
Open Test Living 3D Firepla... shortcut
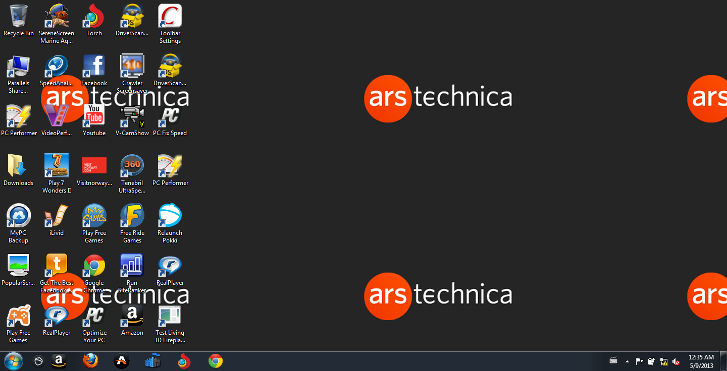tap(170, 324)
